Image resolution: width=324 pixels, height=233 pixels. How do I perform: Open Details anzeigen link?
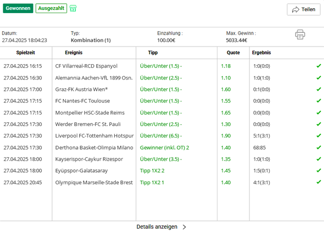tap(157, 227)
